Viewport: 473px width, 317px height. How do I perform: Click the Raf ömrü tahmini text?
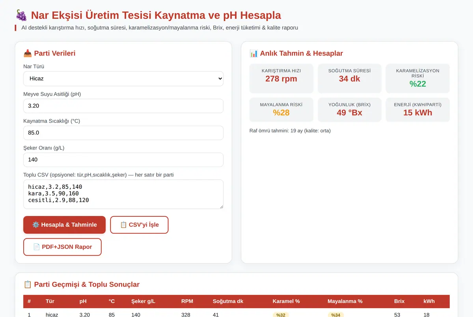point(290,131)
